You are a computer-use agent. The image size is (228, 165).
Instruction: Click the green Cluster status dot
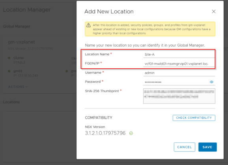pos(9,58)
